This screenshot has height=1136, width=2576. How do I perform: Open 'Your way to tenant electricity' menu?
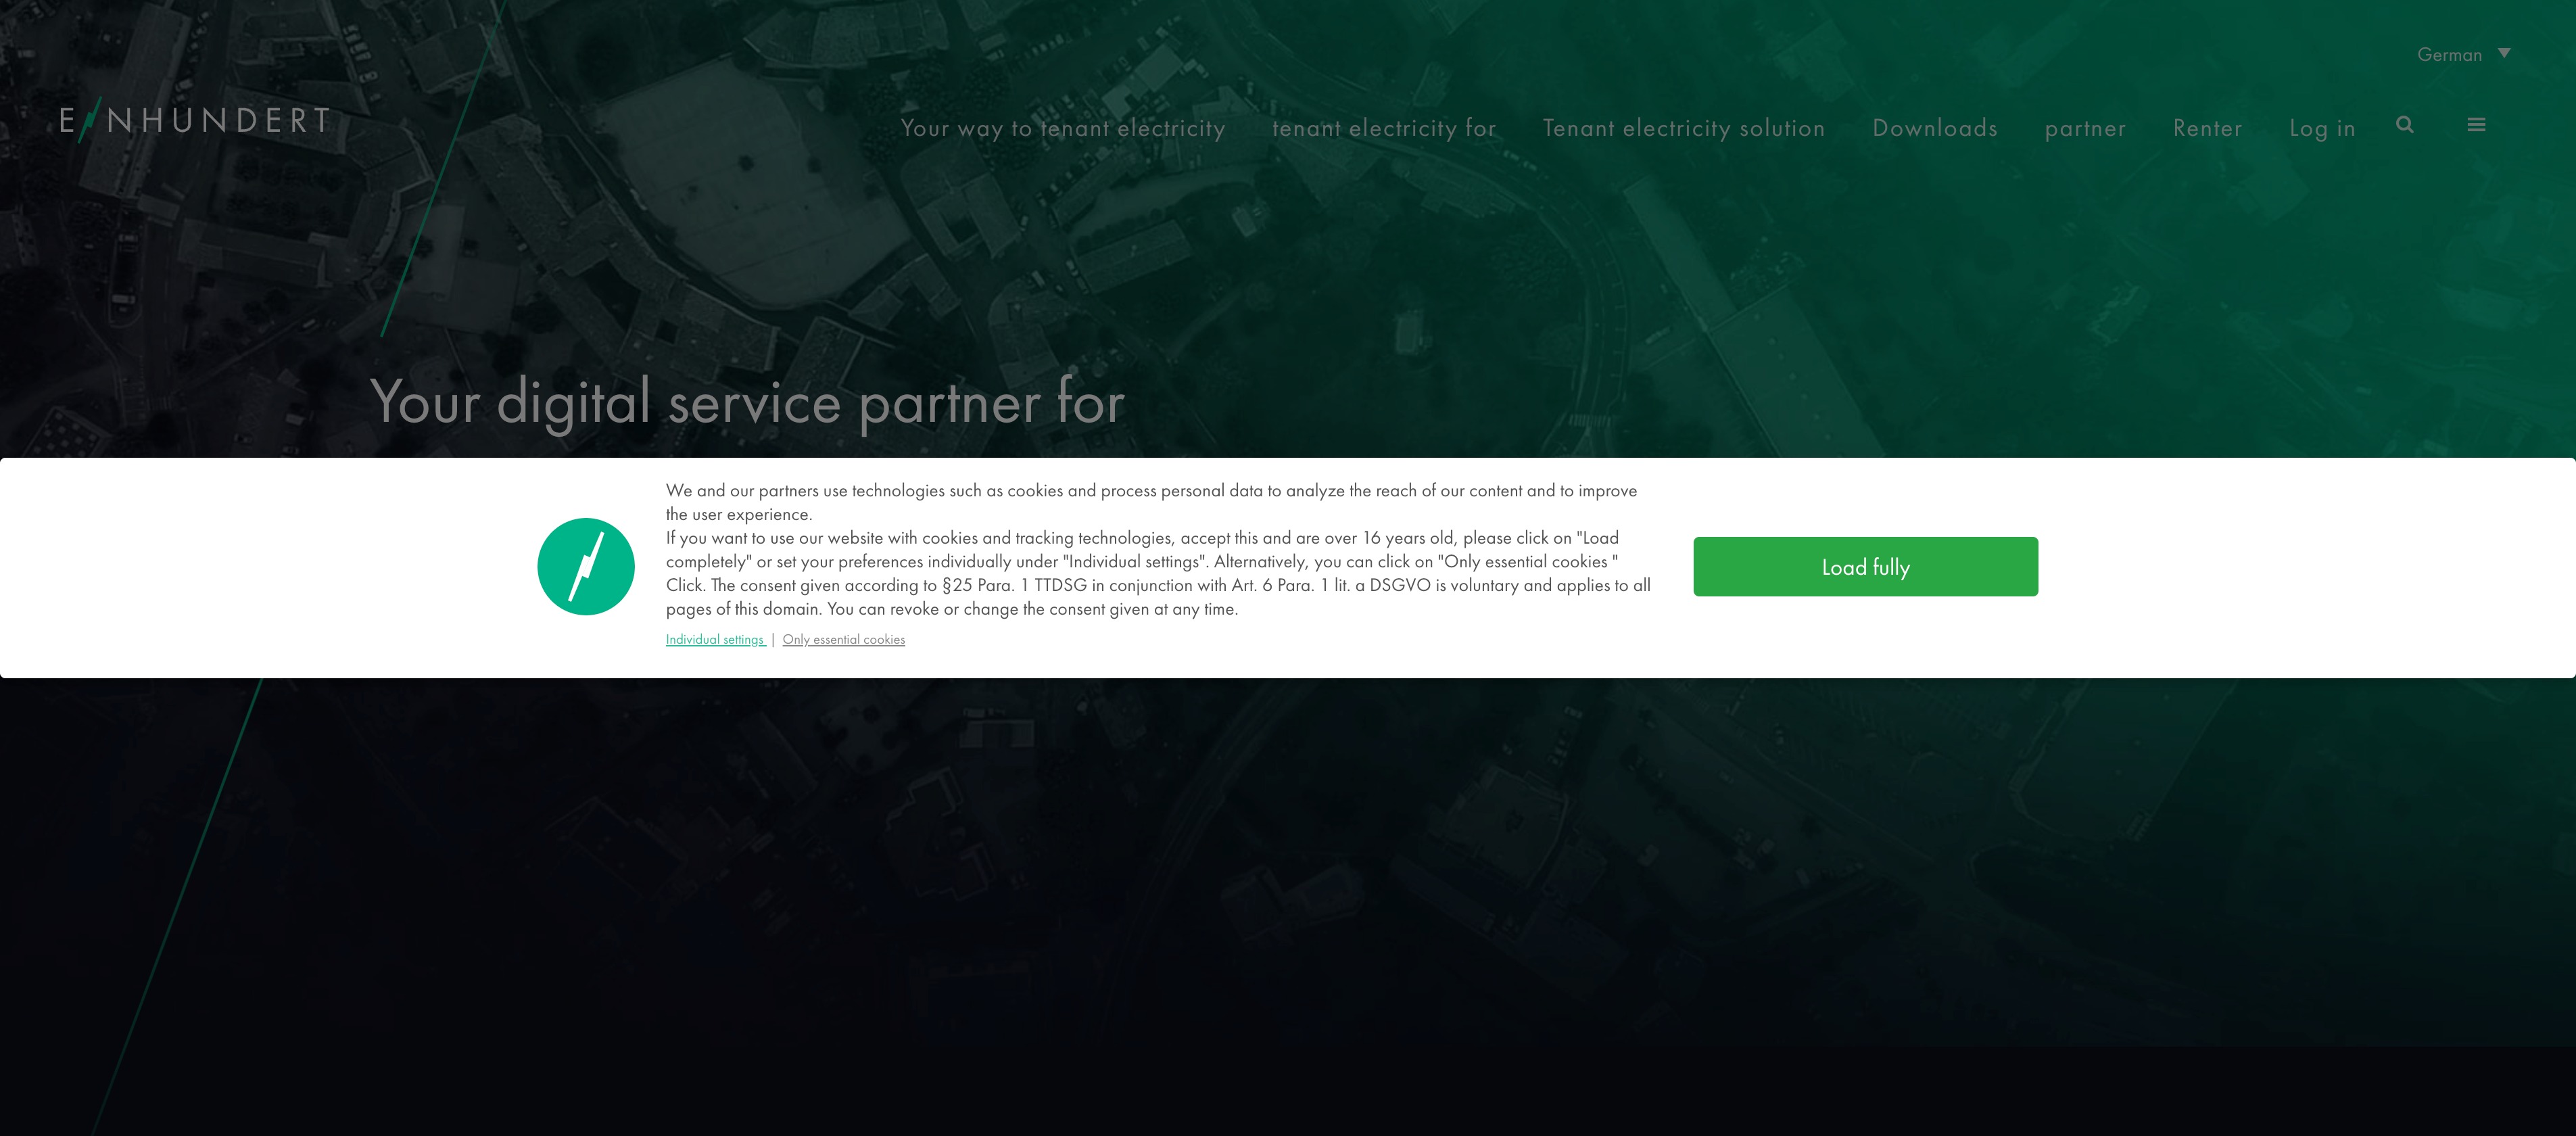[x=1063, y=128]
